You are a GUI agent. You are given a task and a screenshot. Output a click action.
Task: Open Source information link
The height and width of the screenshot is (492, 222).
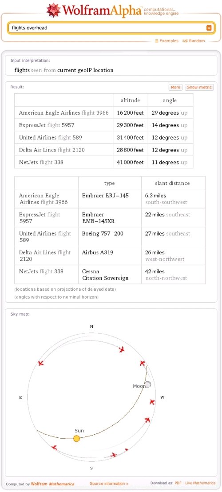click(109, 484)
